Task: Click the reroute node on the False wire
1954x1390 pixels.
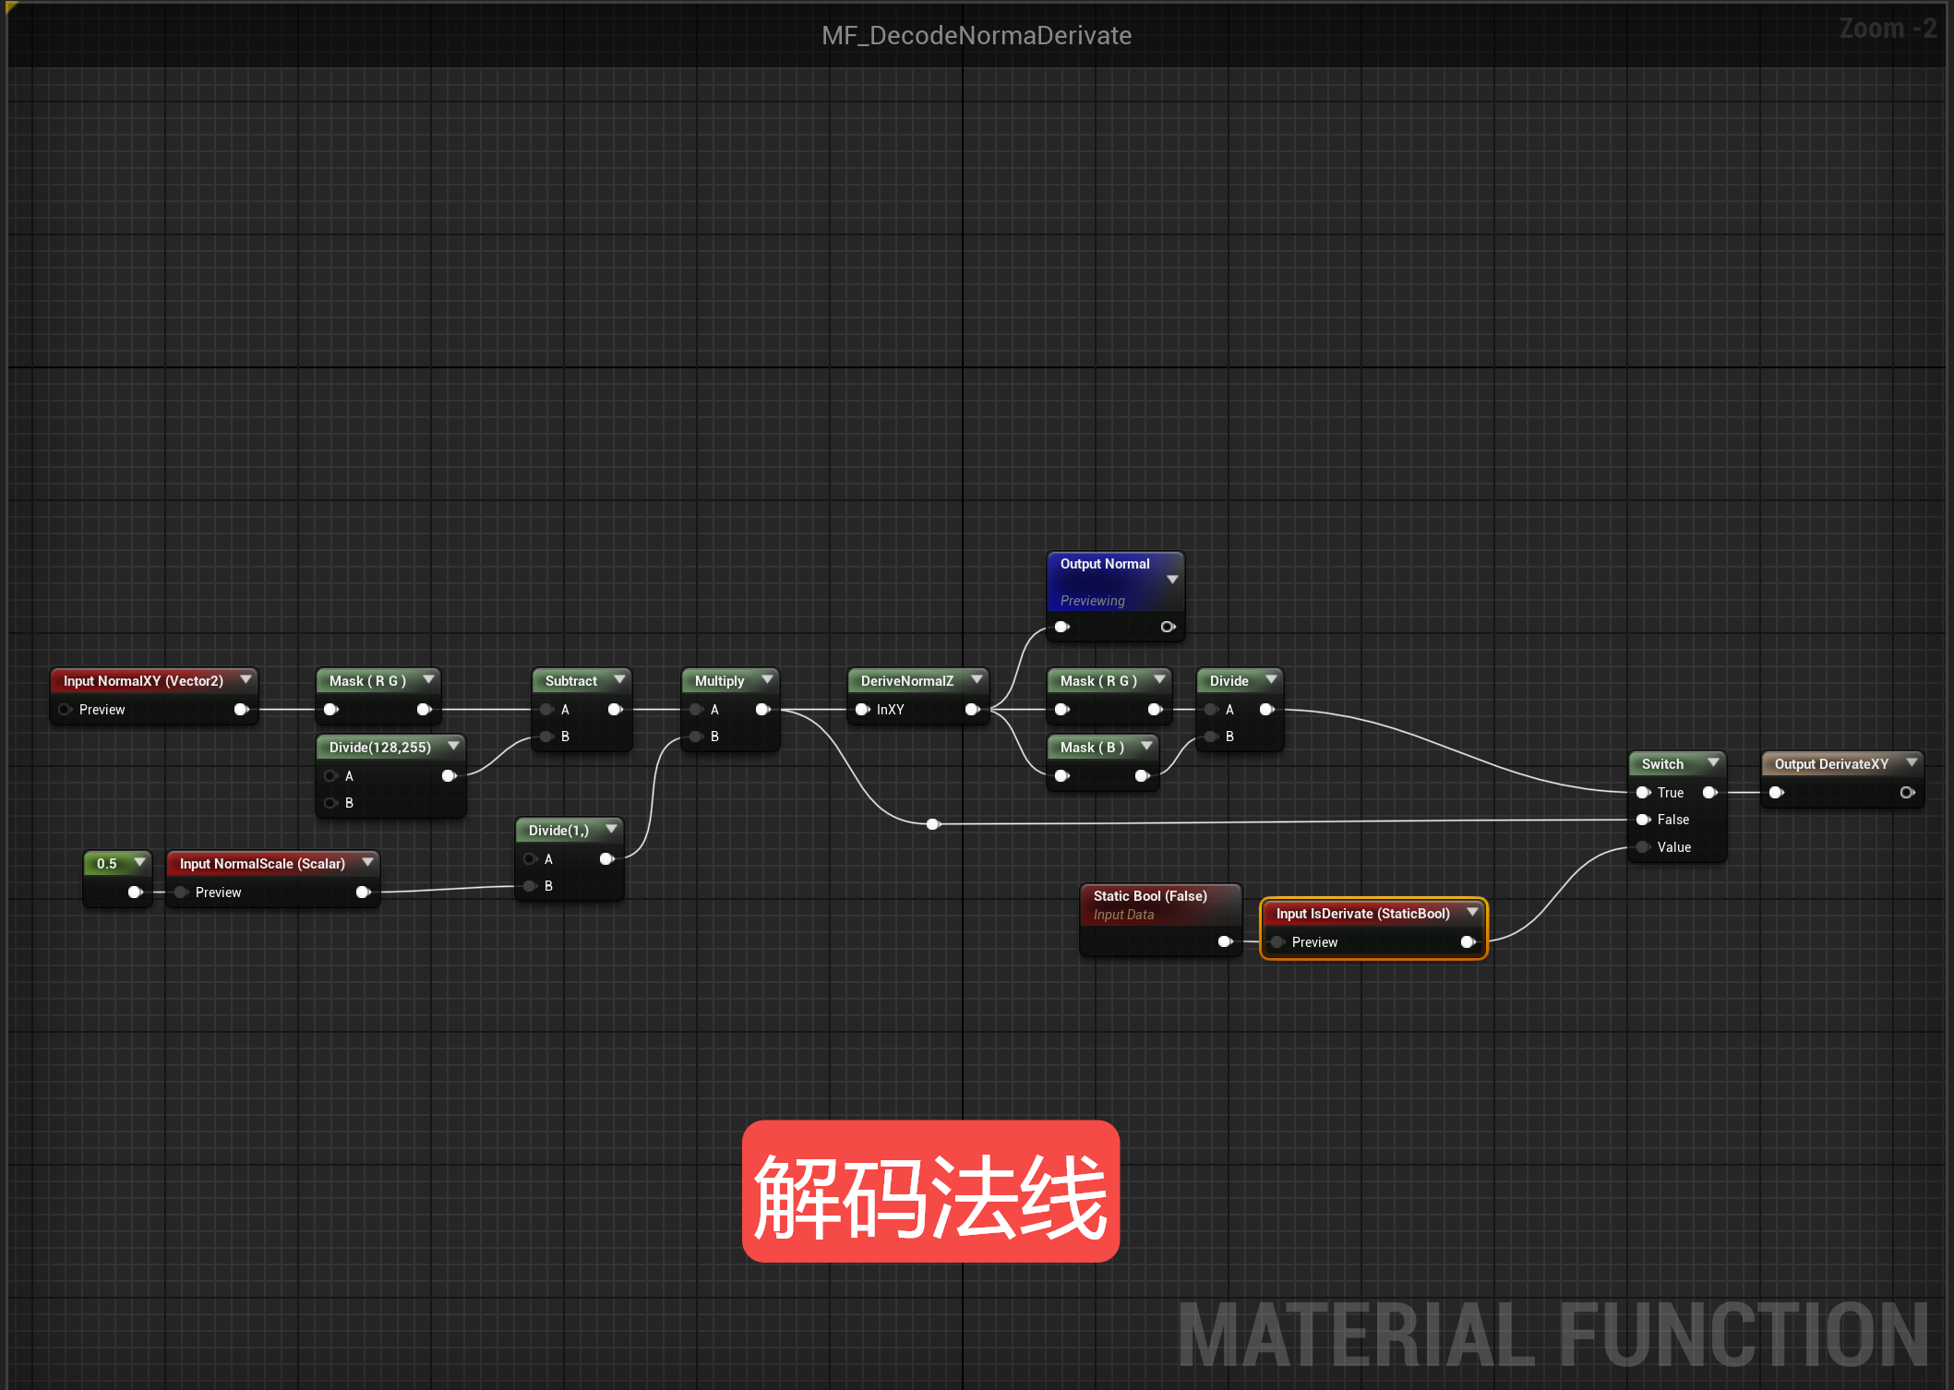Action: click(933, 824)
